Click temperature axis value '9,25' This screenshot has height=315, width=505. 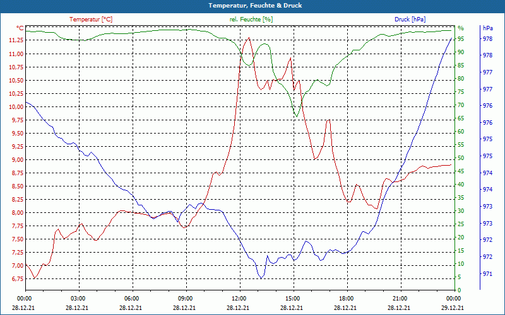point(18,147)
